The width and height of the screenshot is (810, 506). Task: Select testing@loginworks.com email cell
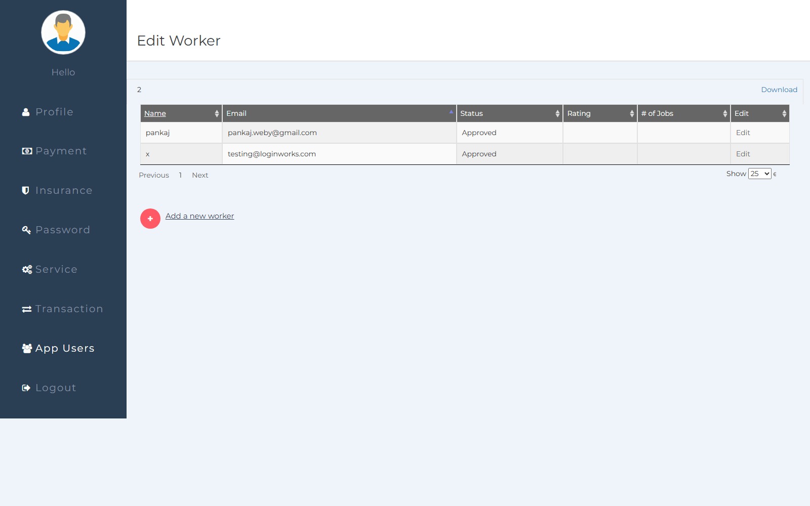pos(339,154)
